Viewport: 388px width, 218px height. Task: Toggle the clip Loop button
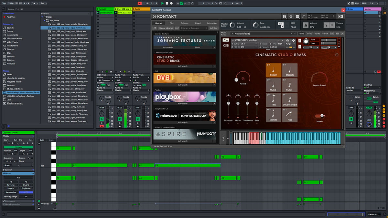tap(18, 147)
